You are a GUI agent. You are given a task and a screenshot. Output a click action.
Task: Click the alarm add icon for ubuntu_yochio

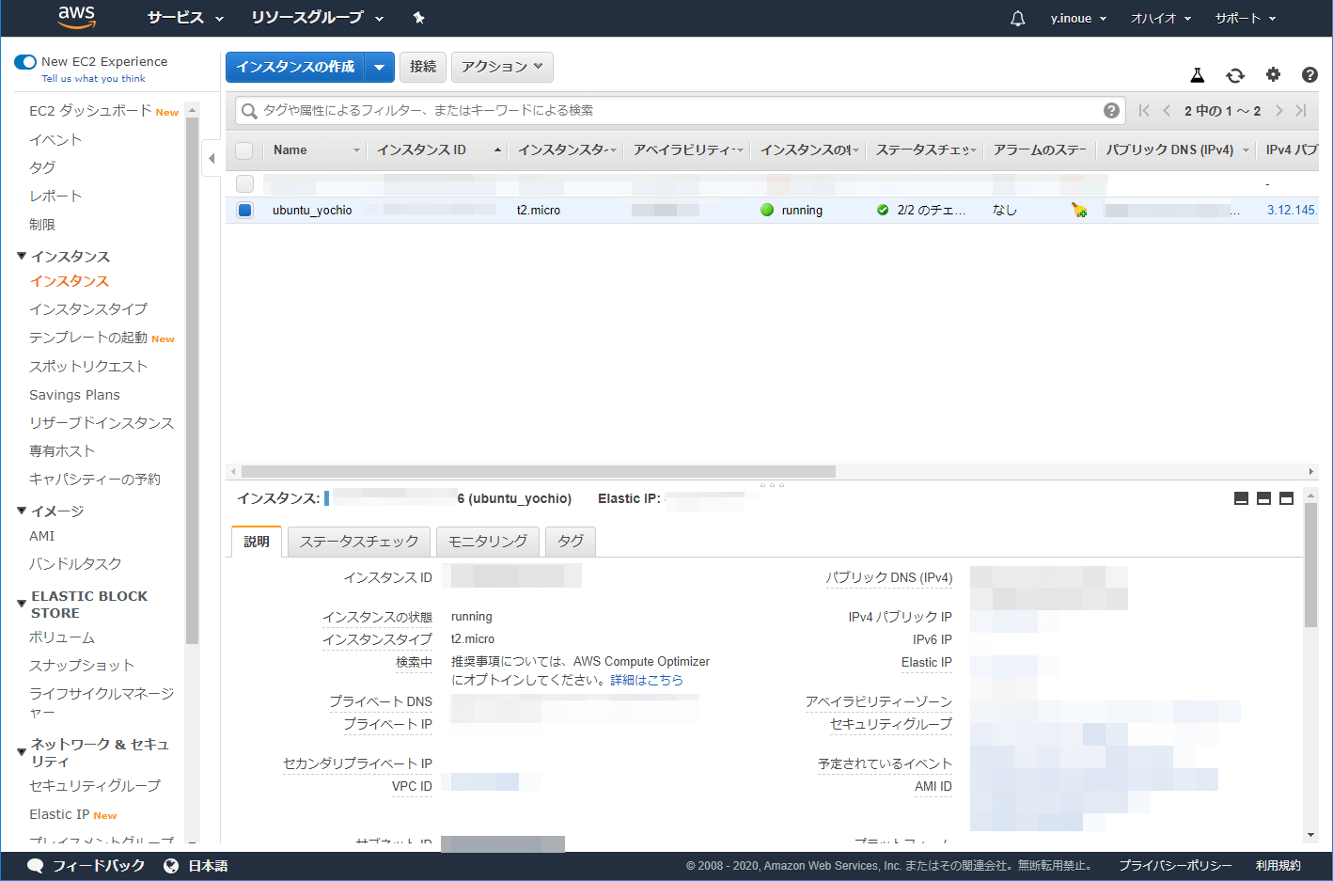pyautogui.click(x=1079, y=210)
